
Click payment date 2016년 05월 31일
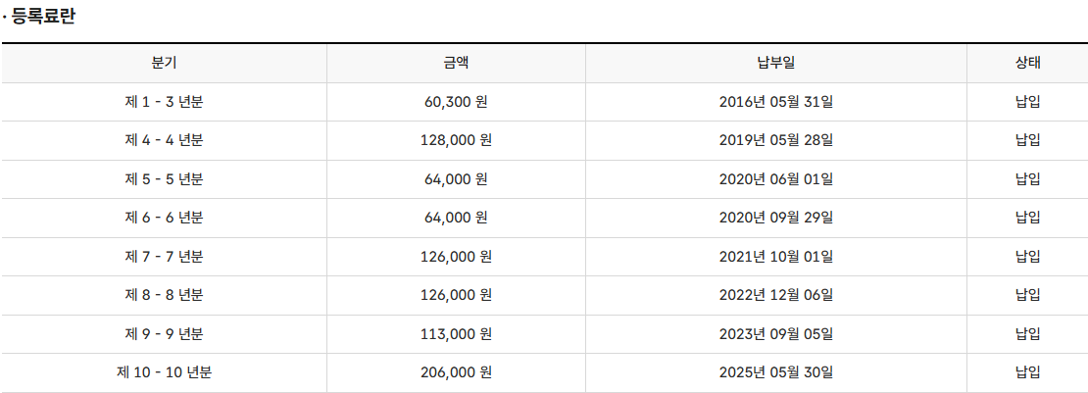coord(775,101)
